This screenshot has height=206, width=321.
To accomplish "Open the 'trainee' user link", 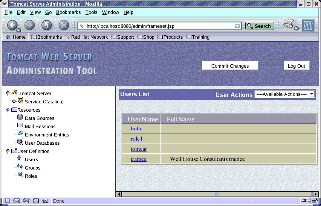I will tap(139, 159).
